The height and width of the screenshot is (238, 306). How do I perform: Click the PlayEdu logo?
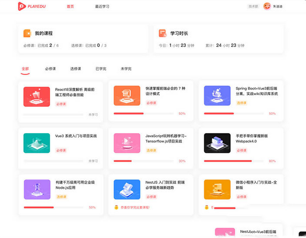pos(32,6)
